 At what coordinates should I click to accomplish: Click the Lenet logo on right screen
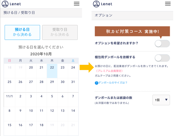[102, 4]
